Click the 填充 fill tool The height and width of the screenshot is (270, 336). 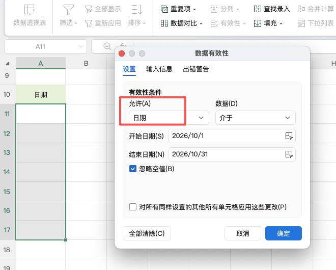[268, 23]
